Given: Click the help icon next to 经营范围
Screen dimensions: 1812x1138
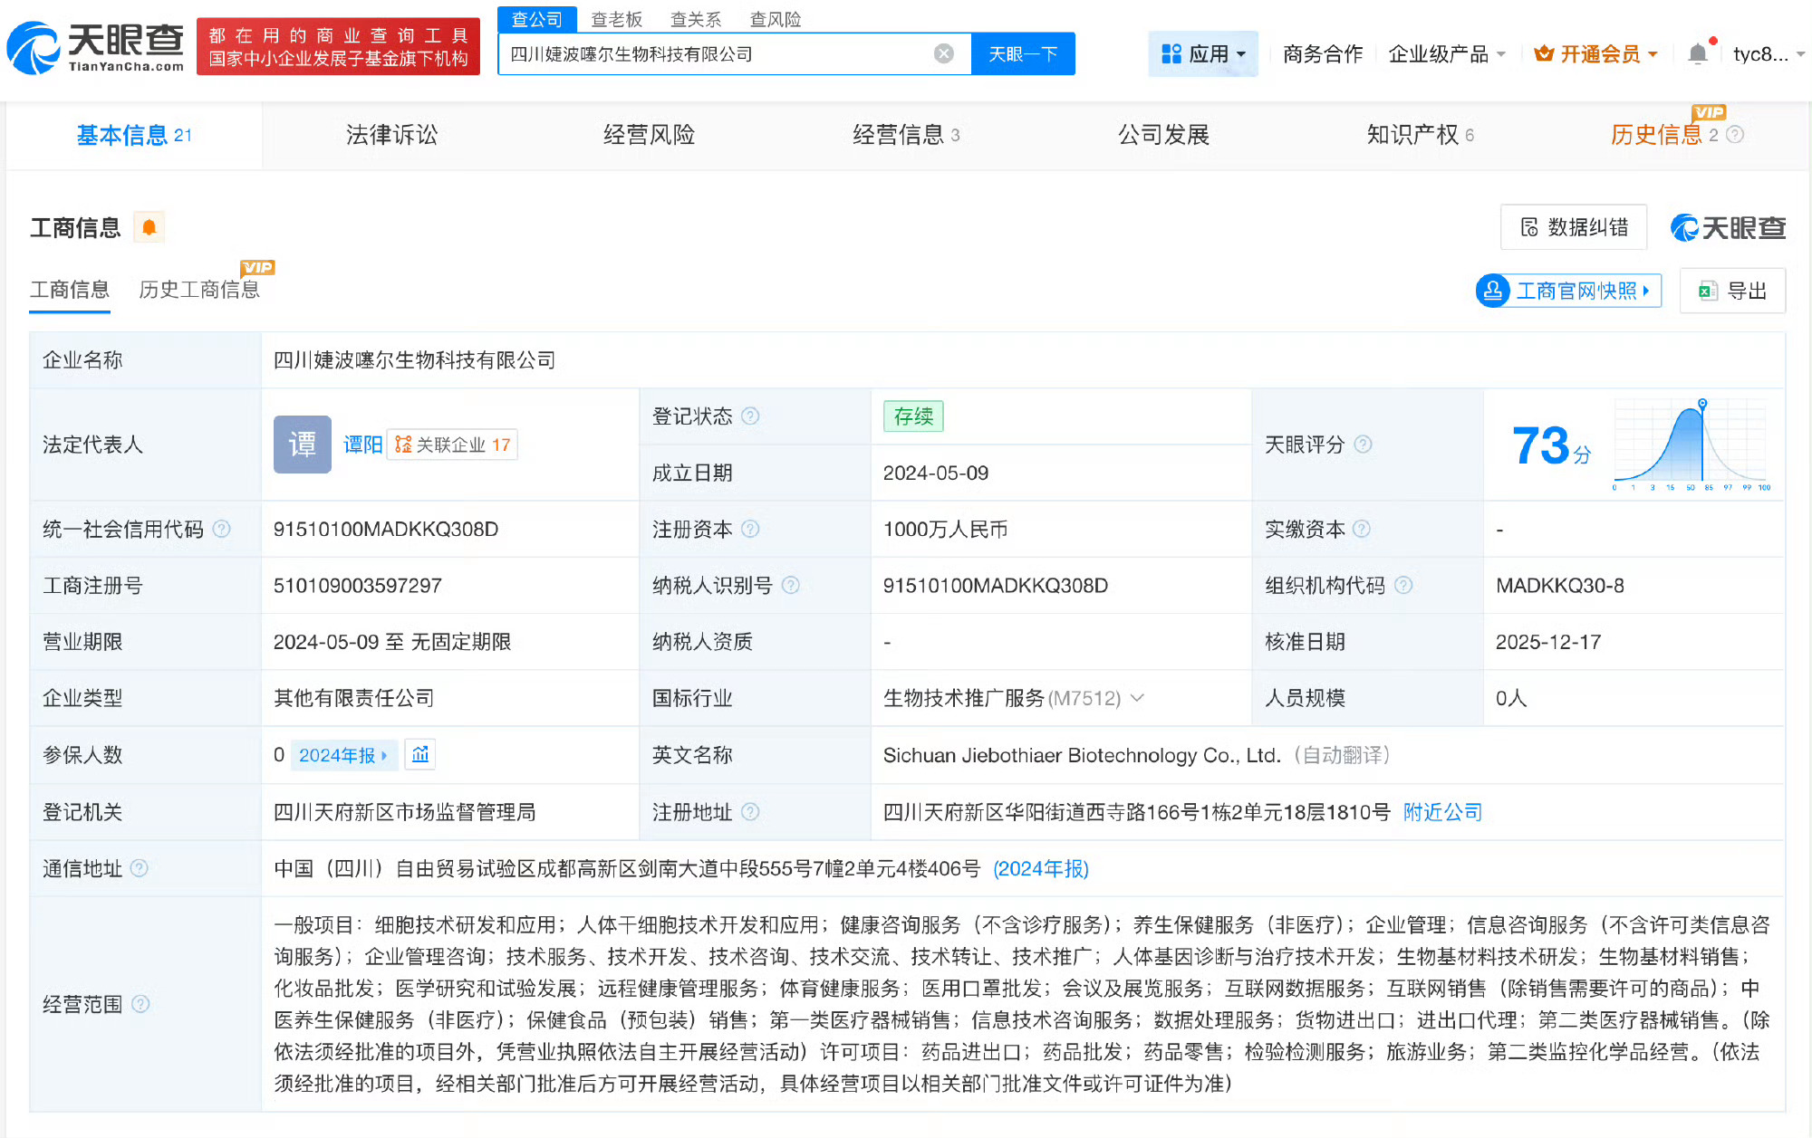Looking at the screenshot, I should pos(141,1004).
